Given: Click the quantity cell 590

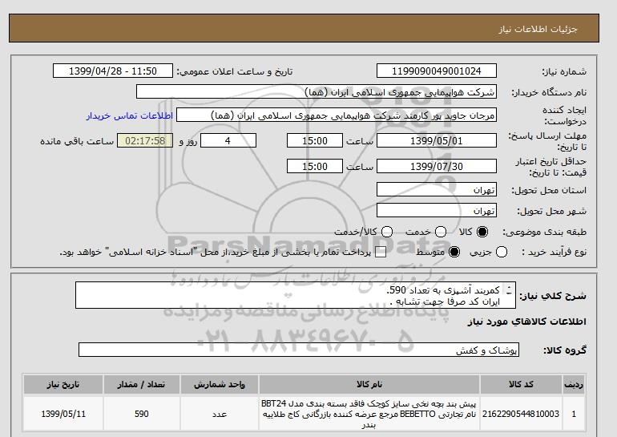Looking at the screenshot, I should click(141, 415).
